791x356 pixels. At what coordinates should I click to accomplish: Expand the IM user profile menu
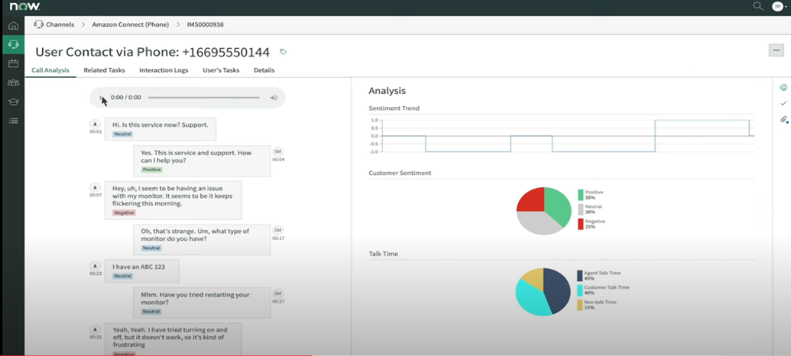point(779,6)
